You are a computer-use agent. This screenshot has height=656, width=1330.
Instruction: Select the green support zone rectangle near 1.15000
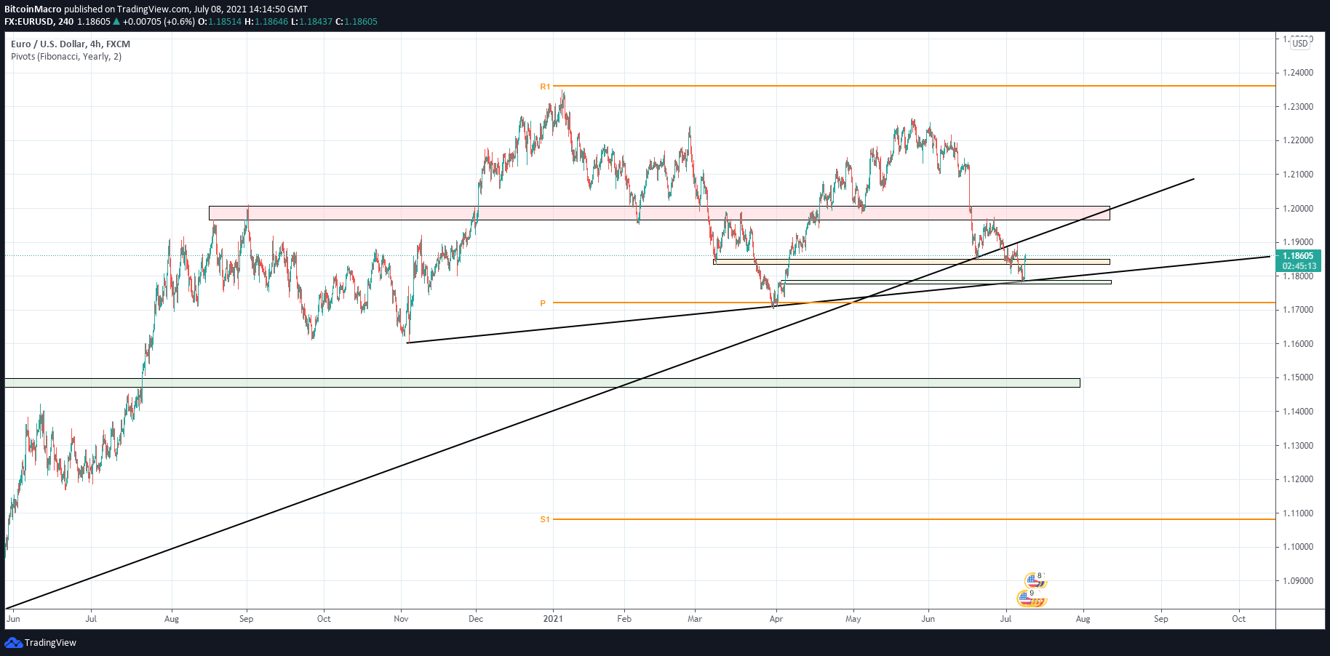542,383
